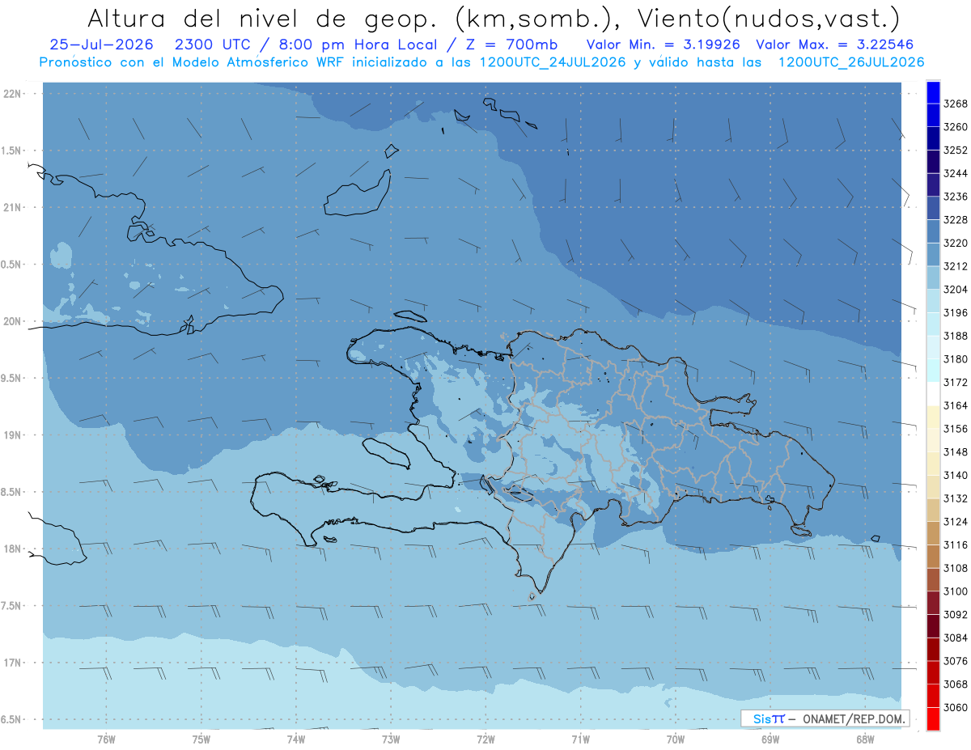The width and height of the screenshot is (971, 750).
Task: Click the colorbar value 3252
Action: (x=956, y=150)
